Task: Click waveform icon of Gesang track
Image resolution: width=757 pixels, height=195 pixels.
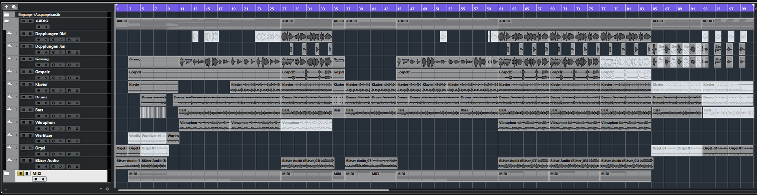Action: 9,59
